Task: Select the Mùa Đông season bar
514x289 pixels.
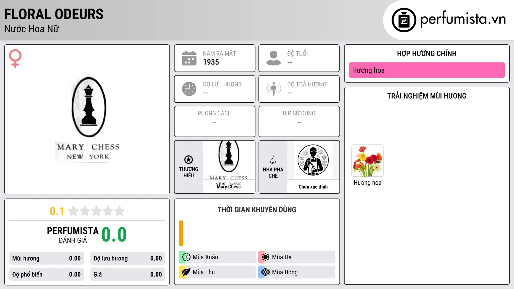Action: tap(296, 272)
